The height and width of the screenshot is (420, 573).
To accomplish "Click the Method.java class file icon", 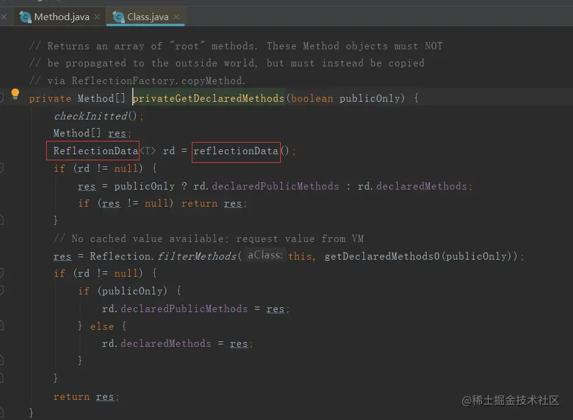I will (25, 17).
